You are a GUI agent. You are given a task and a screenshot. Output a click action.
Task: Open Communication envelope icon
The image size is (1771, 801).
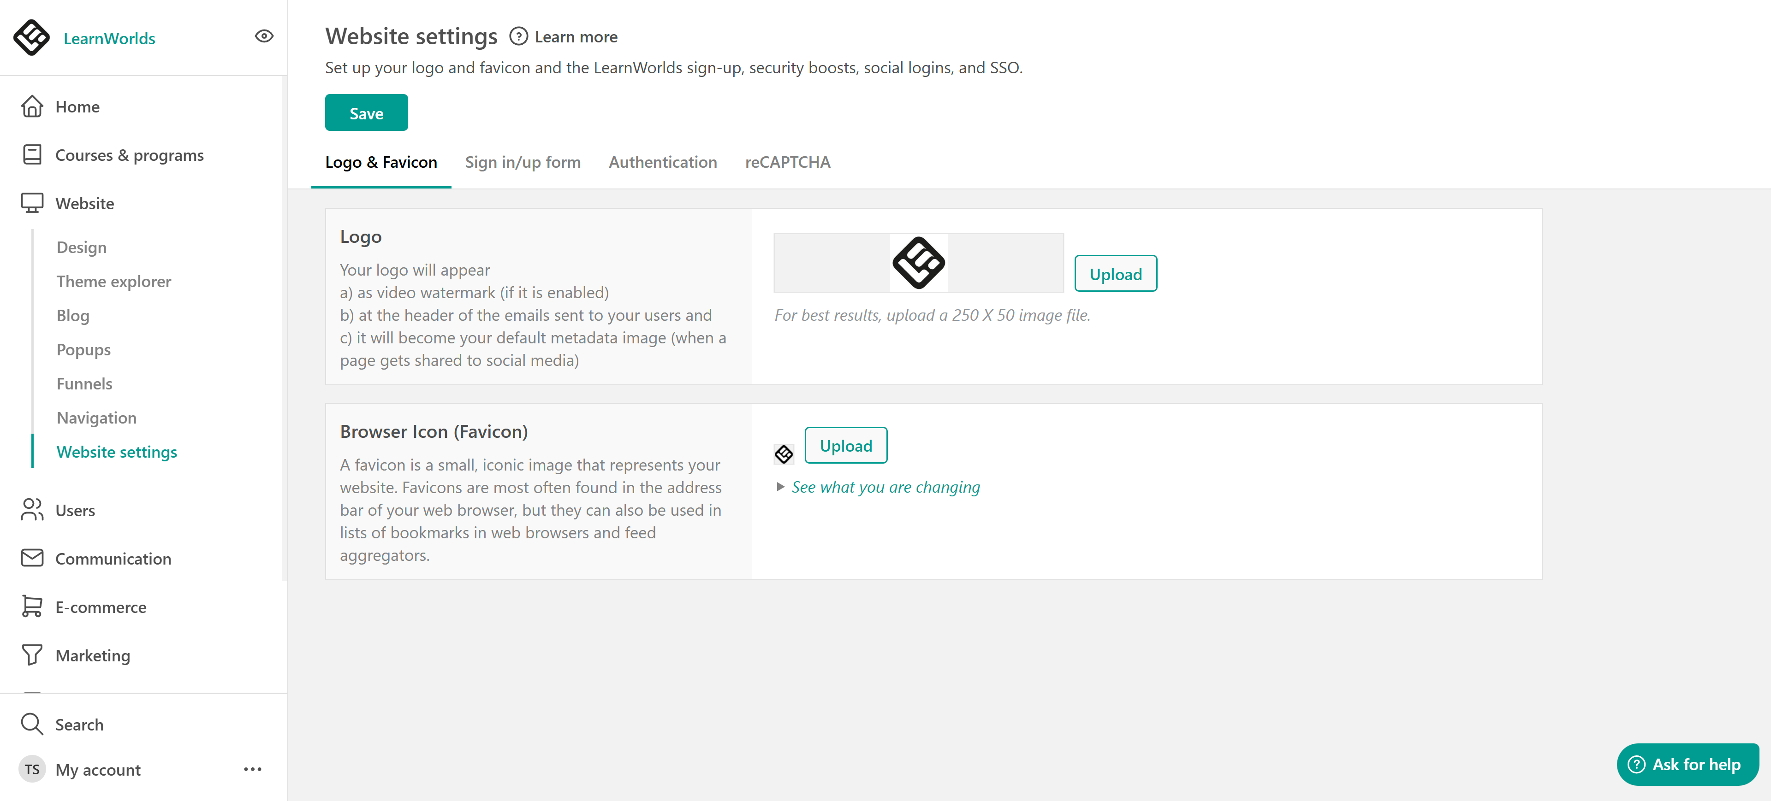[32, 558]
